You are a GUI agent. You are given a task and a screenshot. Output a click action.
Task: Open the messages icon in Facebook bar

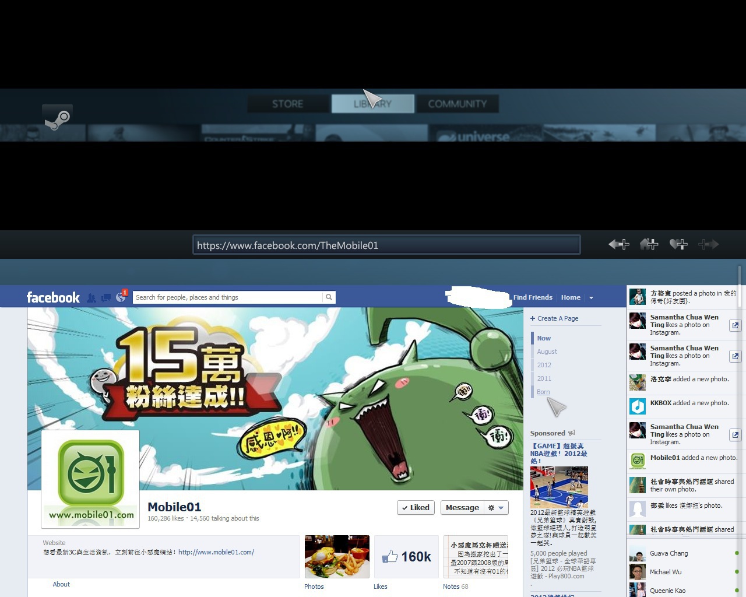point(106,298)
